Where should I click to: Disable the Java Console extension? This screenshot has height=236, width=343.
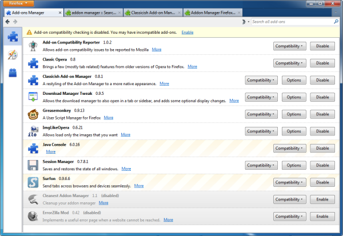tap(322, 149)
